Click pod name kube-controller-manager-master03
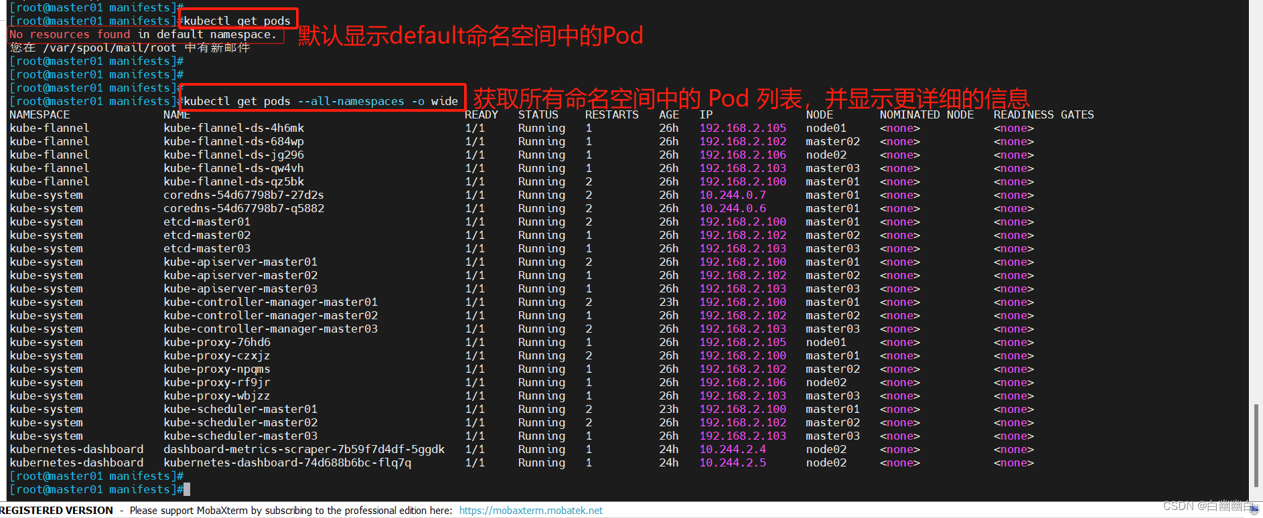Screen dimensions: 1263x518 pyautogui.click(x=271, y=329)
